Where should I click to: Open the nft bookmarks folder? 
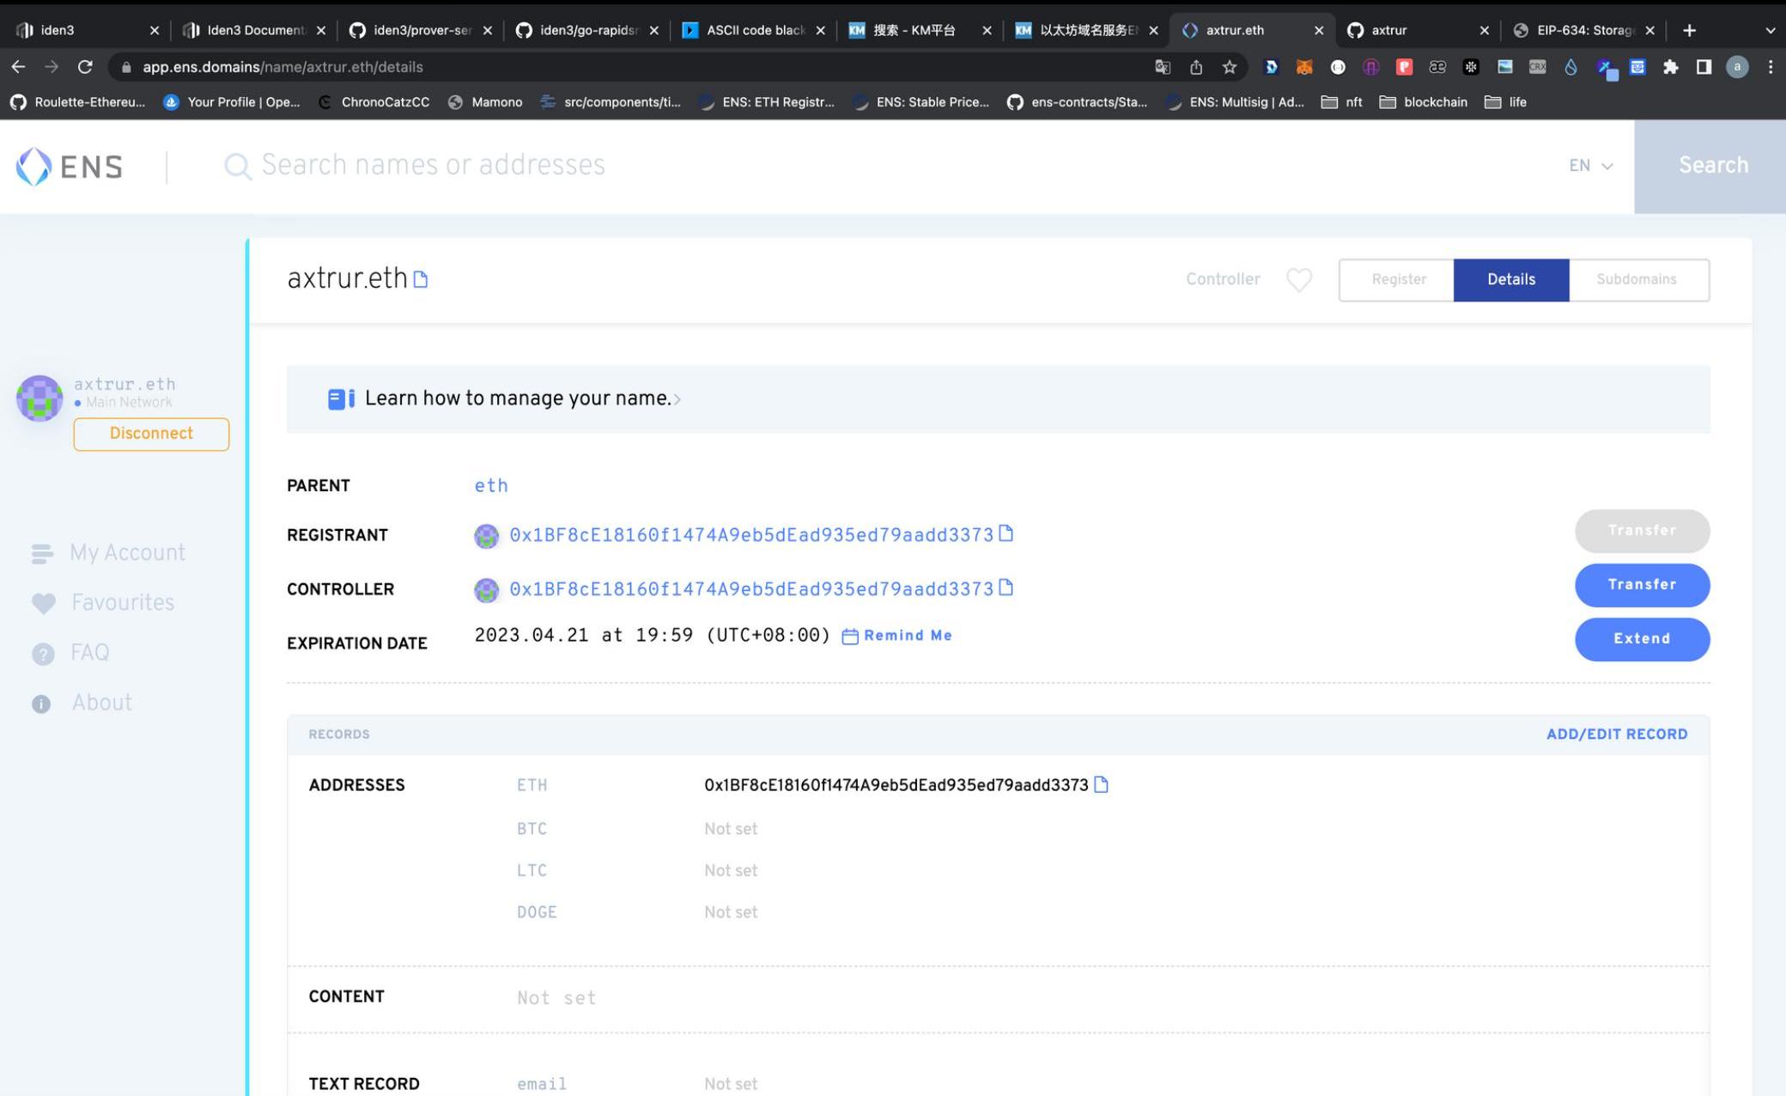click(x=1342, y=102)
